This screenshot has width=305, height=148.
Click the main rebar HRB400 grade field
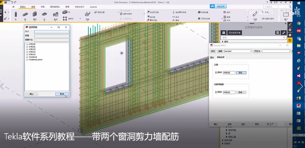tap(229, 73)
